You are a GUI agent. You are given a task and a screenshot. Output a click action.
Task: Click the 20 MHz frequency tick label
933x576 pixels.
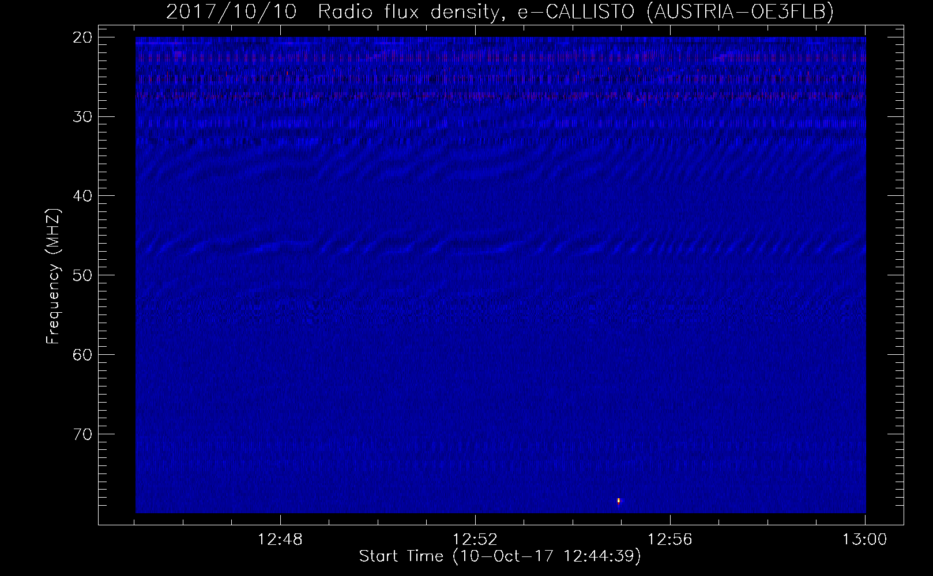click(x=83, y=37)
